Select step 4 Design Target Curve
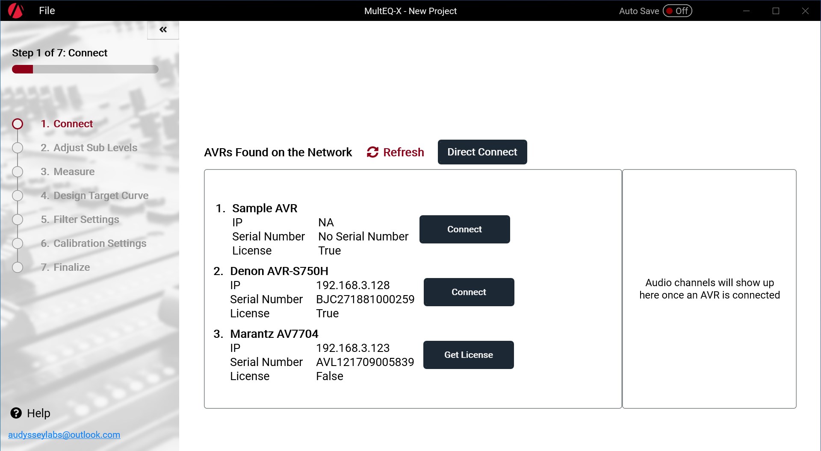The image size is (821, 451). tap(95, 196)
